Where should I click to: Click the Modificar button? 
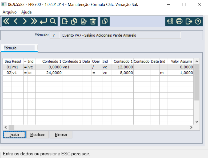[38, 134]
